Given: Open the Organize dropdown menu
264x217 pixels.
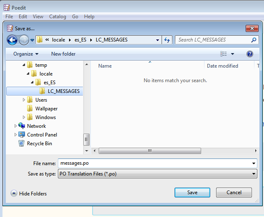Looking at the screenshot, I should (26, 54).
